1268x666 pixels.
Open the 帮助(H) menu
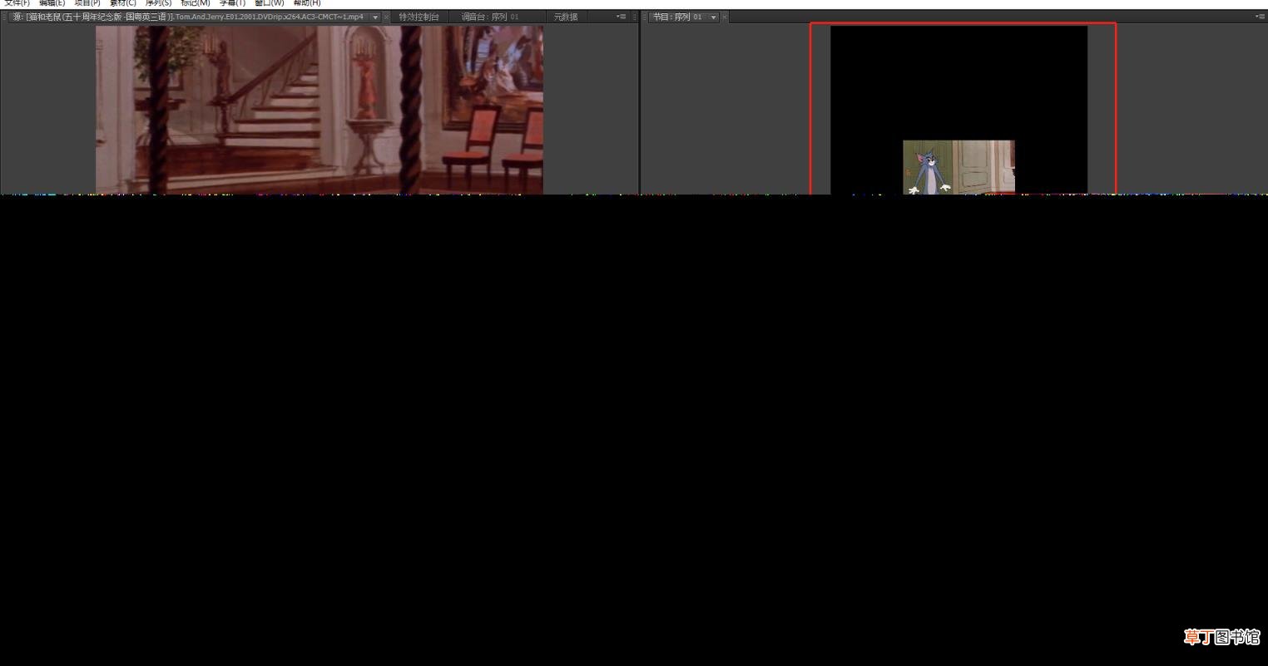click(x=306, y=3)
